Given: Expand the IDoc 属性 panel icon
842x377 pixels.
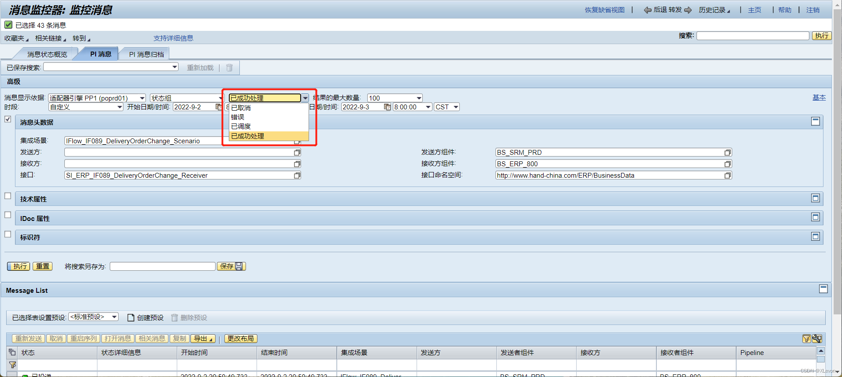Looking at the screenshot, I should tap(816, 217).
